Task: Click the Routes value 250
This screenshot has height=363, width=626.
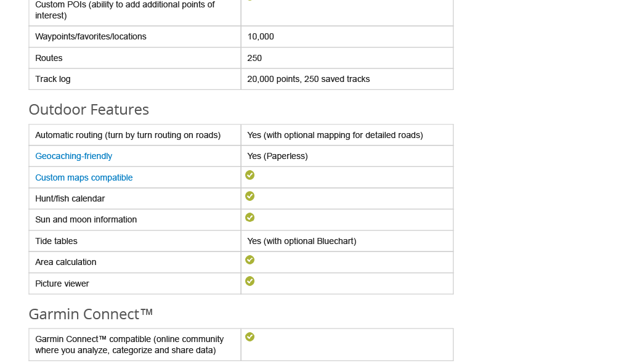Action: pos(254,58)
